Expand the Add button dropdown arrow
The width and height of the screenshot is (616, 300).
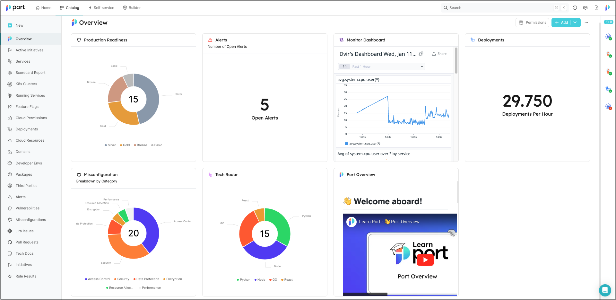(x=575, y=22)
